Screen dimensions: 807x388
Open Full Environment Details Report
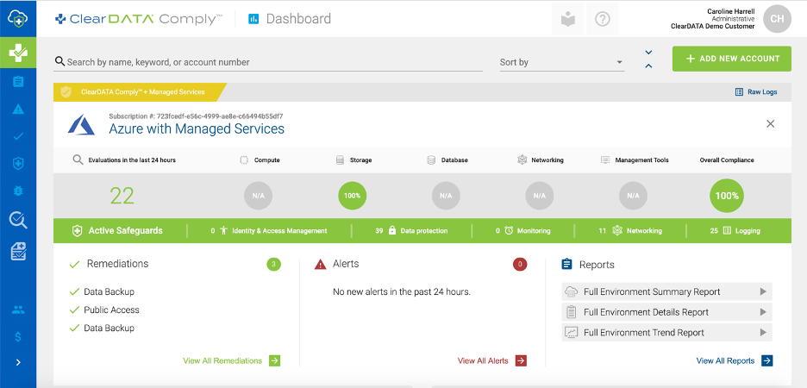coord(666,312)
